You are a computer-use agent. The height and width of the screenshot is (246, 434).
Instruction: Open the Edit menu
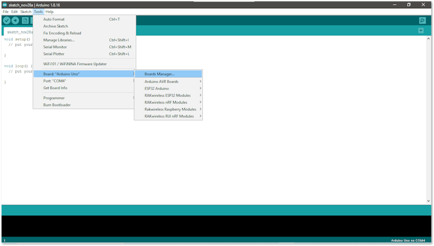(x=15, y=12)
